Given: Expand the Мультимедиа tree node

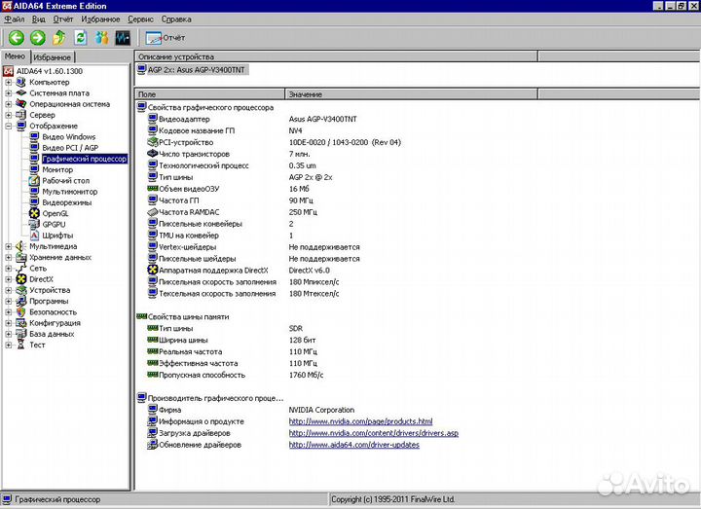Looking at the screenshot, I should click(x=9, y=246).
